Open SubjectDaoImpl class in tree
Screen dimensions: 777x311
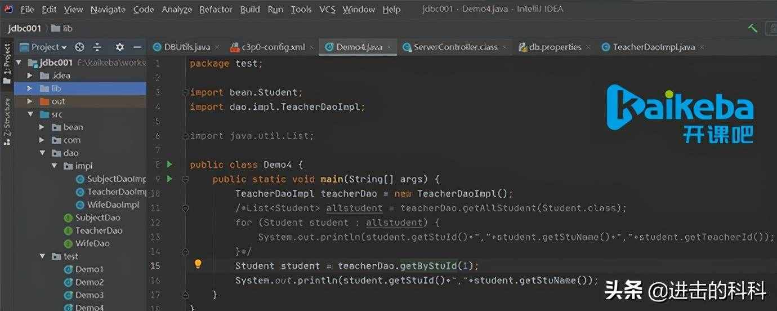[111, 179]
